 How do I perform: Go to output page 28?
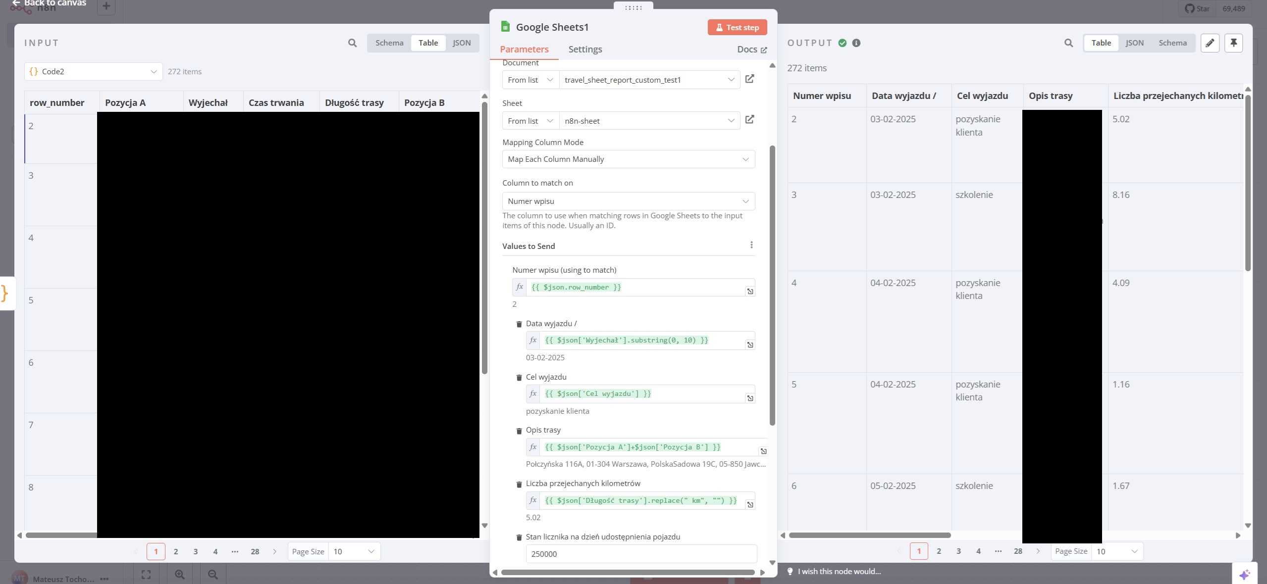pyautogui.click(x=1018, y=551)
